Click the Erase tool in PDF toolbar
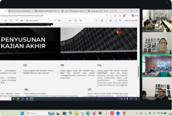 click(5, 20)
